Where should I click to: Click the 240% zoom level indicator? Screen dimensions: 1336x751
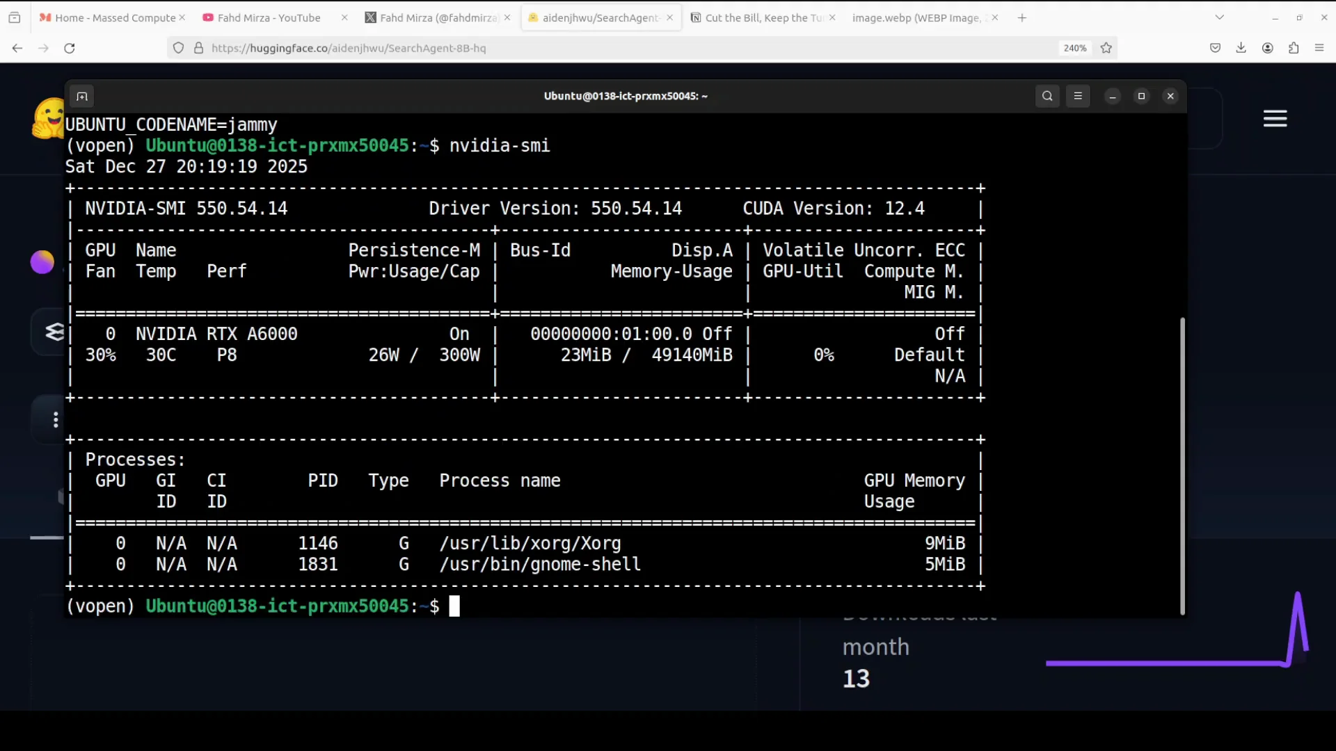pyautogui.click(x=1074, y=48)
